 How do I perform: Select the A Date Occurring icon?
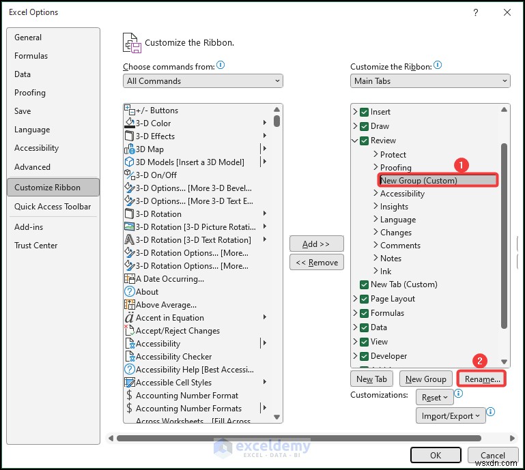click(x=130, y=278)
